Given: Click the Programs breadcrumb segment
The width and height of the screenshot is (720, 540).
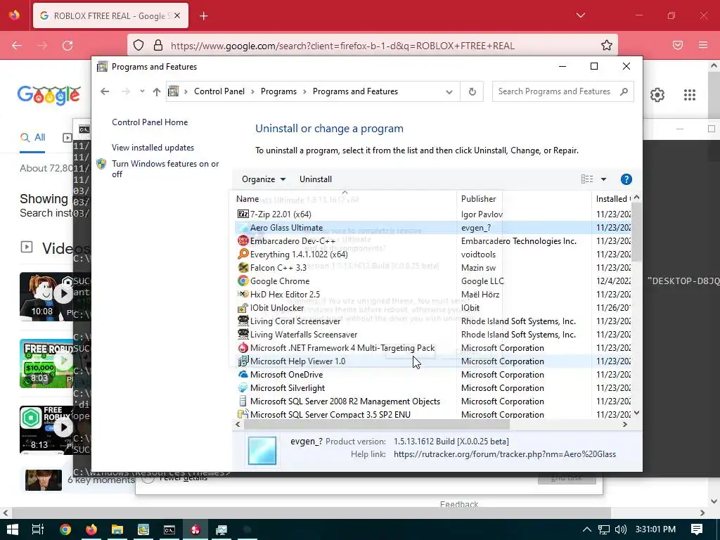Looking at the screenshot, I should (278, 91).
